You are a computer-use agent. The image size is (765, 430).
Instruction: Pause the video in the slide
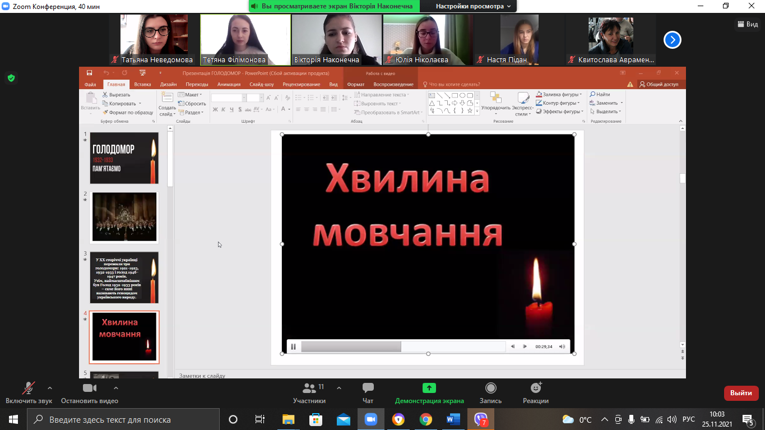[x=293, y=346]
